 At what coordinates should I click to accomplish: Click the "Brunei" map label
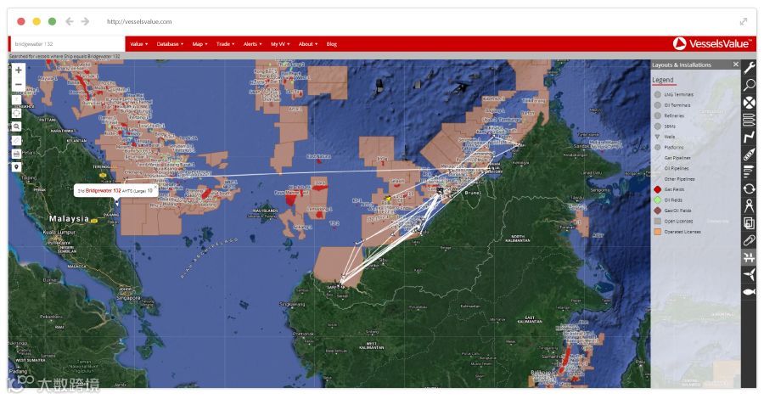472,193
